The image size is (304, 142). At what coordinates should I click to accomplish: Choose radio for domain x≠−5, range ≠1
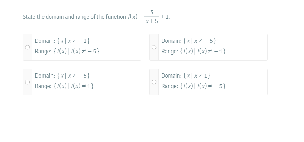(x=27, y=82)
